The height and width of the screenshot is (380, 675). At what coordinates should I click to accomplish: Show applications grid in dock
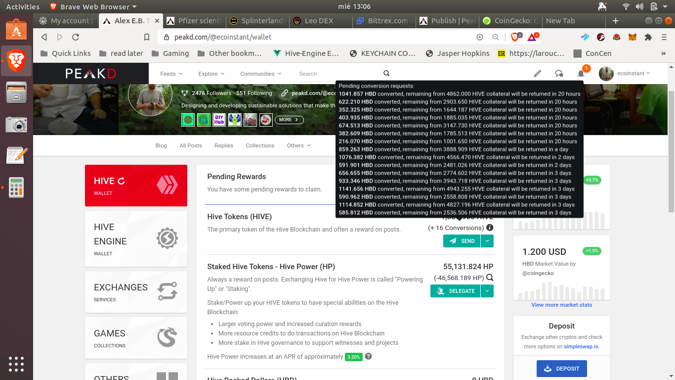point(16,364)
